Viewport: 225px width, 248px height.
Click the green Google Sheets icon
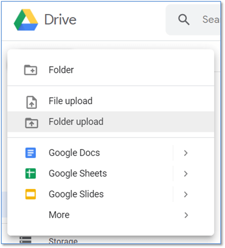click(x=31, y=174)
